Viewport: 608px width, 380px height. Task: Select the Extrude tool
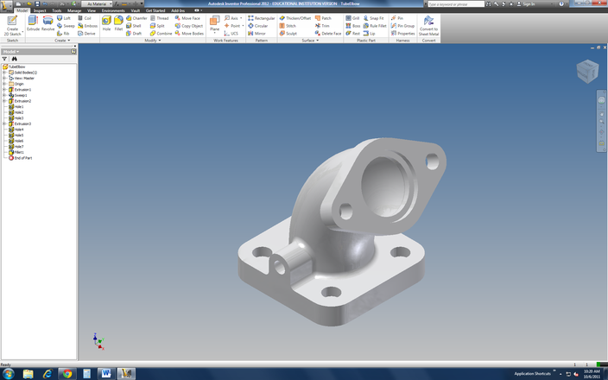tap(33, 23)
